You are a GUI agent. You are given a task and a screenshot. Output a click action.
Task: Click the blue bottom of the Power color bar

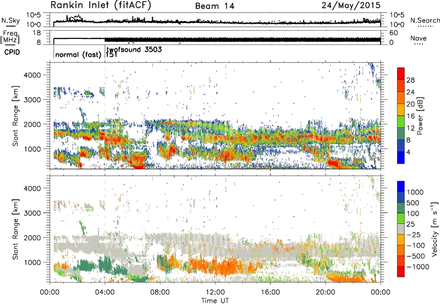pos(401,157)
